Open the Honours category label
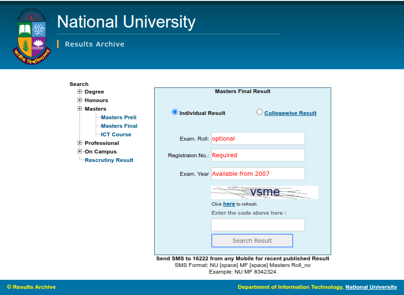The width and height of the screenshot is (404, 295). tap(97, 100)
